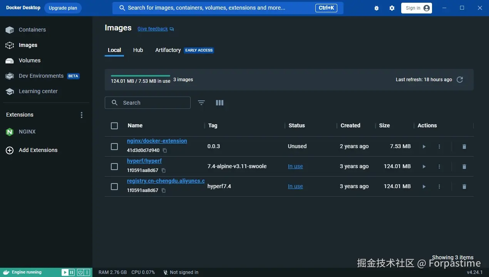Select the registry.cn-chengdu row checkbox

click(114, 187)
